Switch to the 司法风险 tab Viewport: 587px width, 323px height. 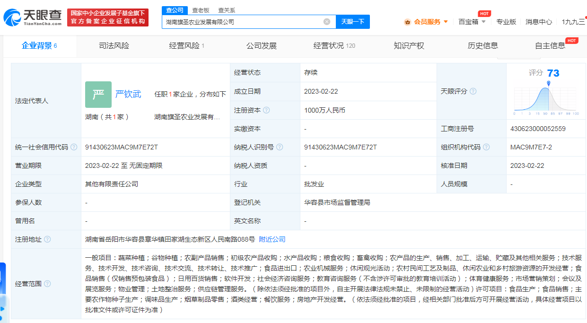[x=113, y=46]
